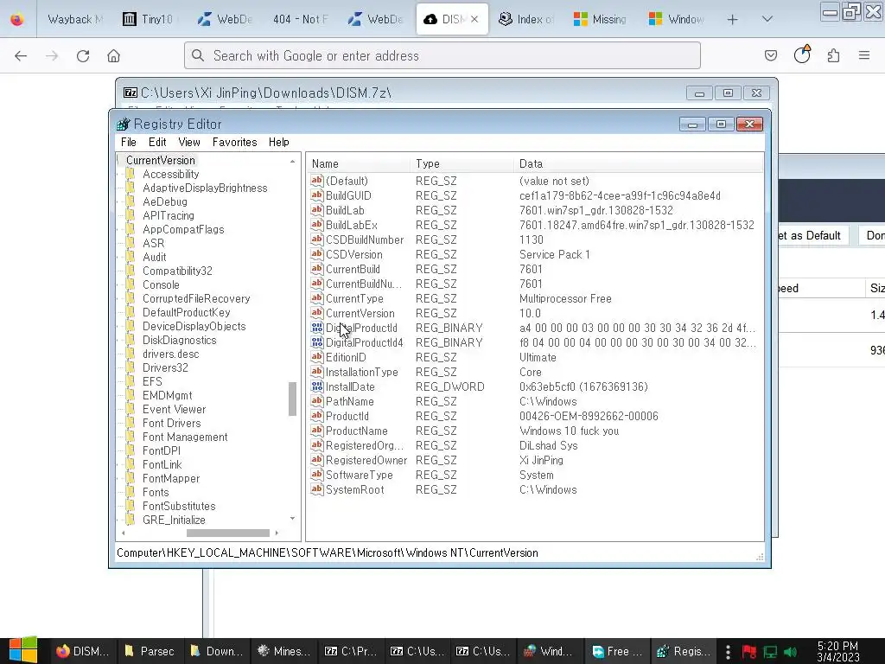Switch to the Tiny10 tab
This screenshot has height=664, width=885.
click(148, 19)
